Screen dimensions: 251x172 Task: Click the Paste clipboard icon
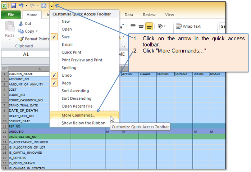click(x=9, y=28)
